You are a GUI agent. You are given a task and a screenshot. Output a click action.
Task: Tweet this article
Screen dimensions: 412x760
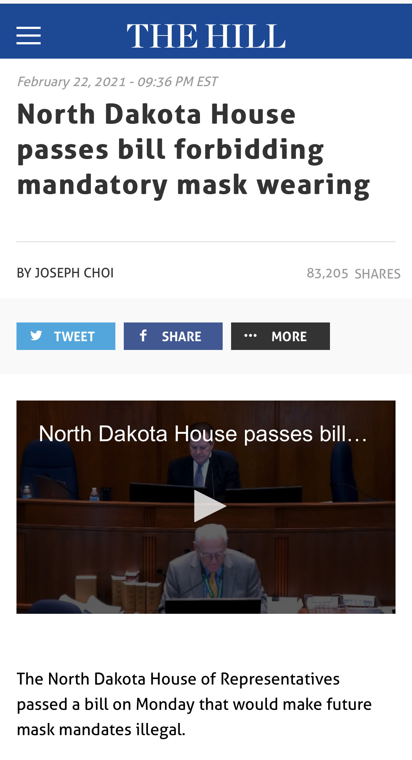coord(66,336)
